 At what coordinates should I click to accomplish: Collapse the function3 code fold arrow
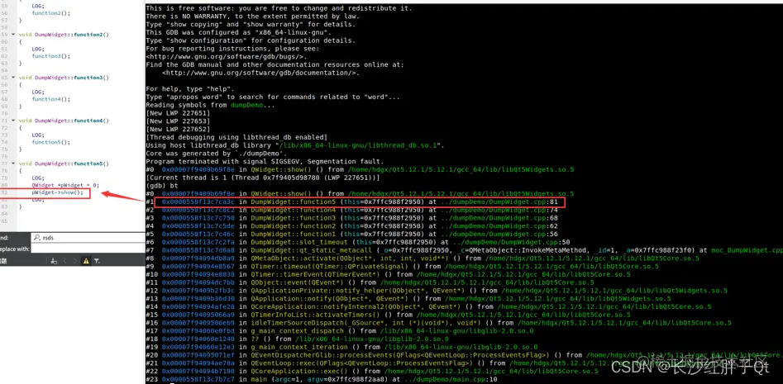(13, 78)
